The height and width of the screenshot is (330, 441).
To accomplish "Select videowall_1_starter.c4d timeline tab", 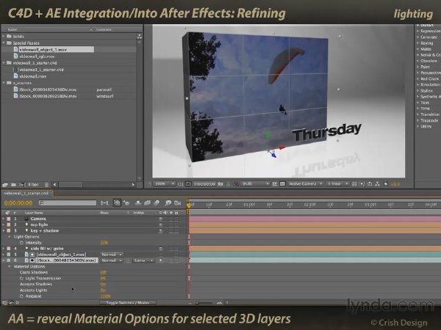I will pos(26,193).
